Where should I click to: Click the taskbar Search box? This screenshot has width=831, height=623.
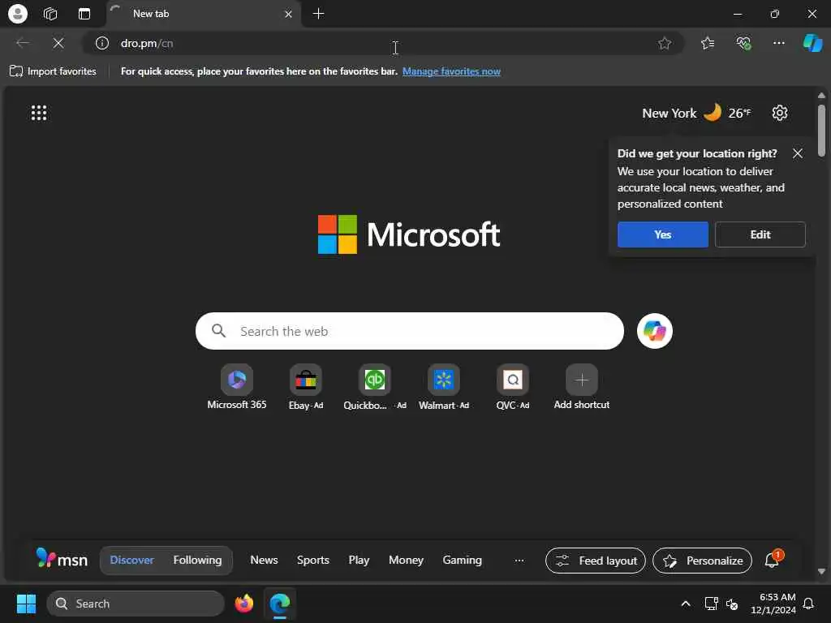pyautogui.click(x=136, y=604)
